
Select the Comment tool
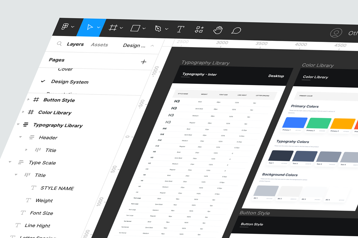(236, 31)
